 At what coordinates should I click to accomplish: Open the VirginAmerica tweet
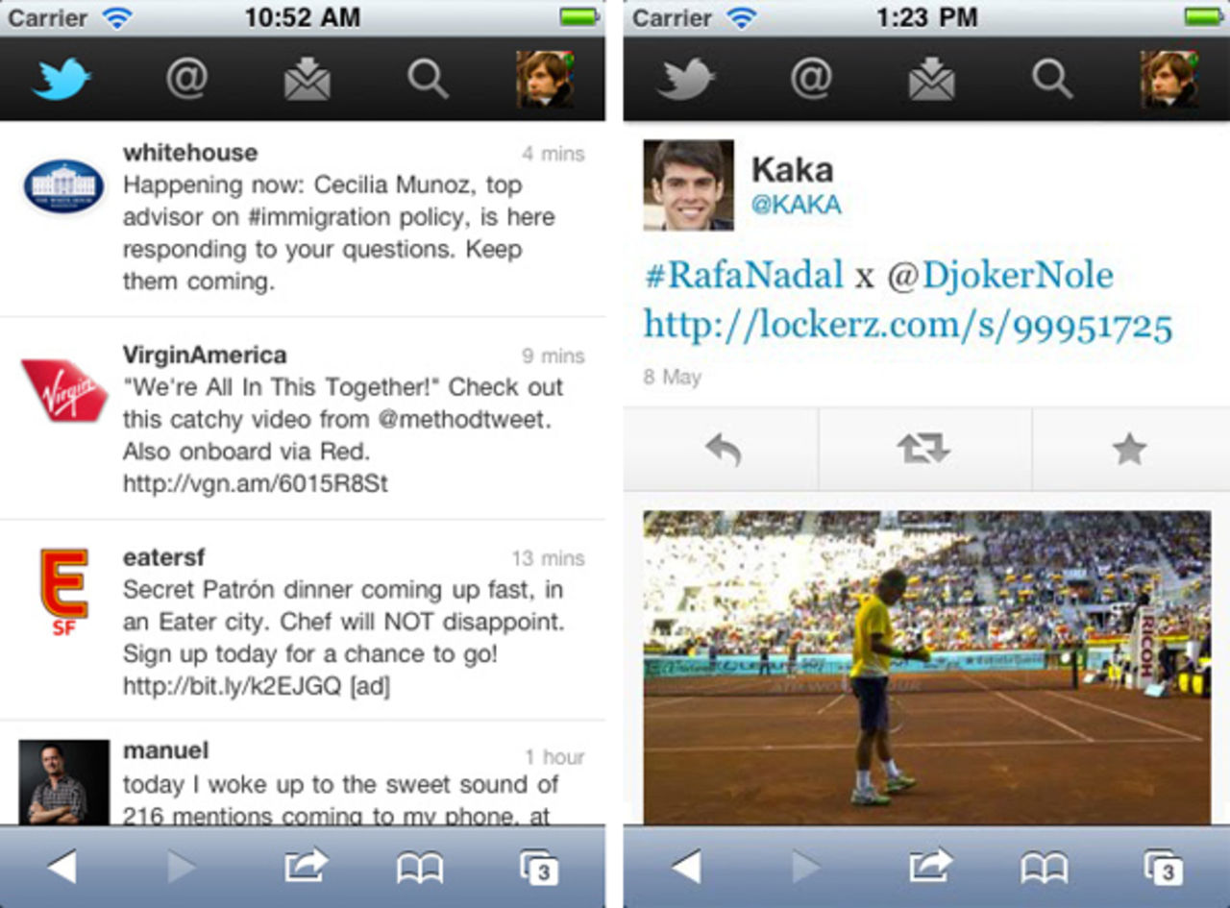pyautogui.click(x=303, y=418)
